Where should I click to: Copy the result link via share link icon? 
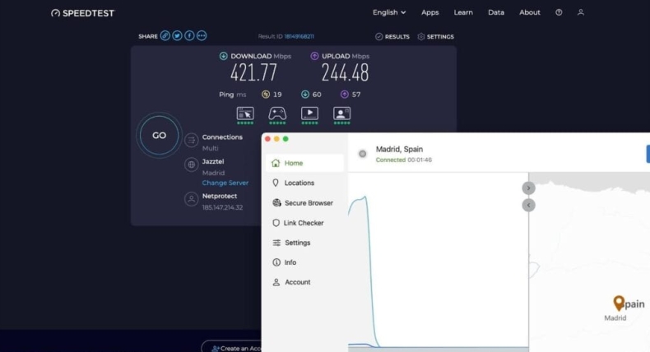click(165, 35)
